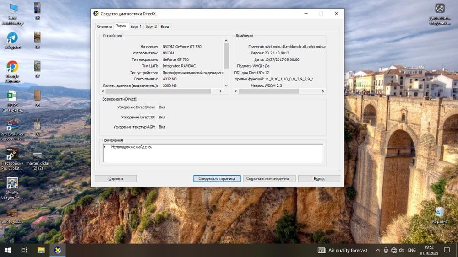Image resolution: width=458 pixels, height=257 pixels.
Task: Open the Windows Start menu
Action: click(8, 250)
